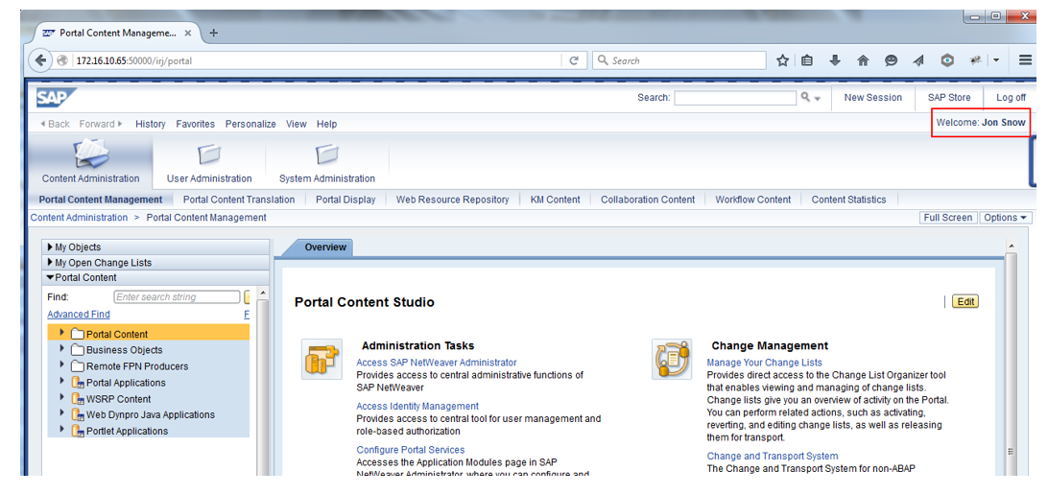Viewport: 1048px width, 494px height.
Task: Expand the WSRP Content tree node
Action: click(61, 398)
